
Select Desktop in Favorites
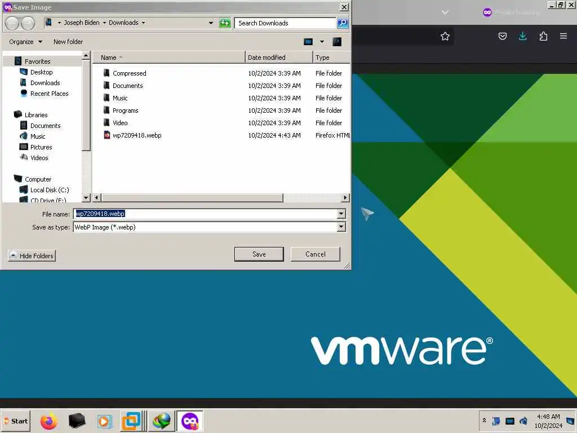point(41,72)
